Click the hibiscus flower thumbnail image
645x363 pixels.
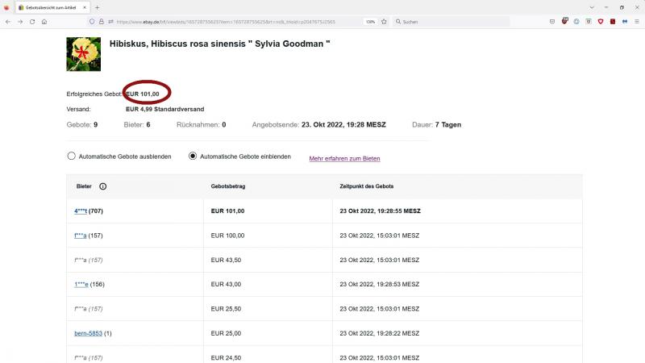[83, 54]
